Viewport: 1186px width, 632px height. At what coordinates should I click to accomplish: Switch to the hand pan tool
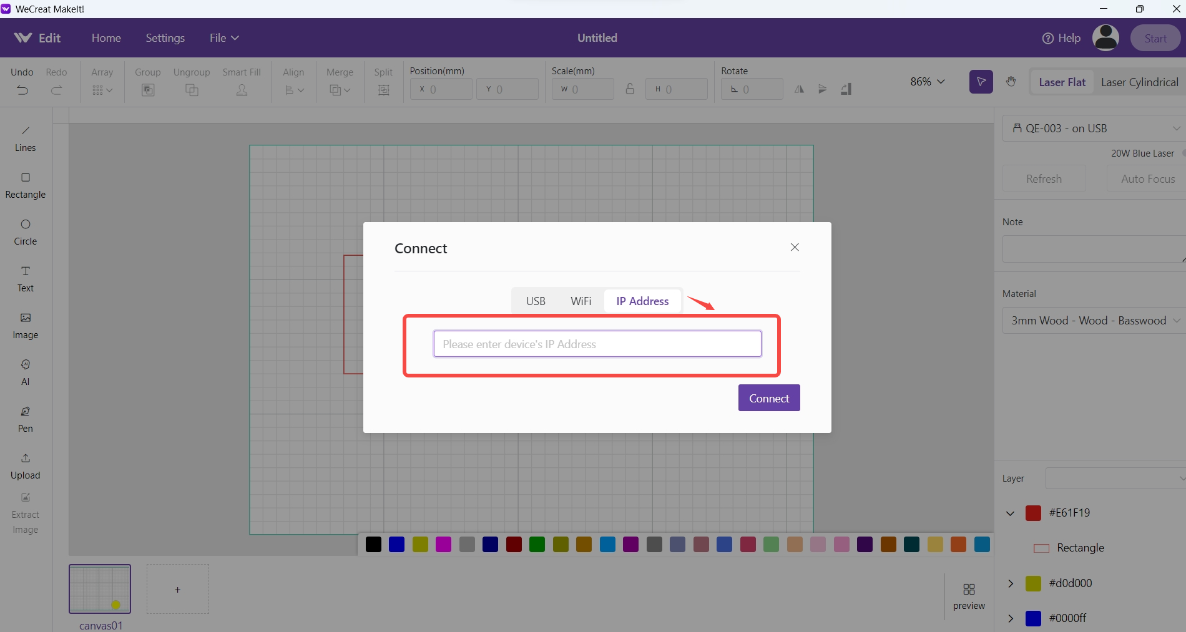coord(1011,82)
